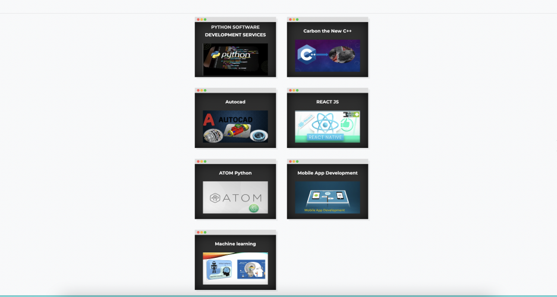Click green dot on ATOM Python card
Viewport: 557px width, 297px height.
click(205, 162)
